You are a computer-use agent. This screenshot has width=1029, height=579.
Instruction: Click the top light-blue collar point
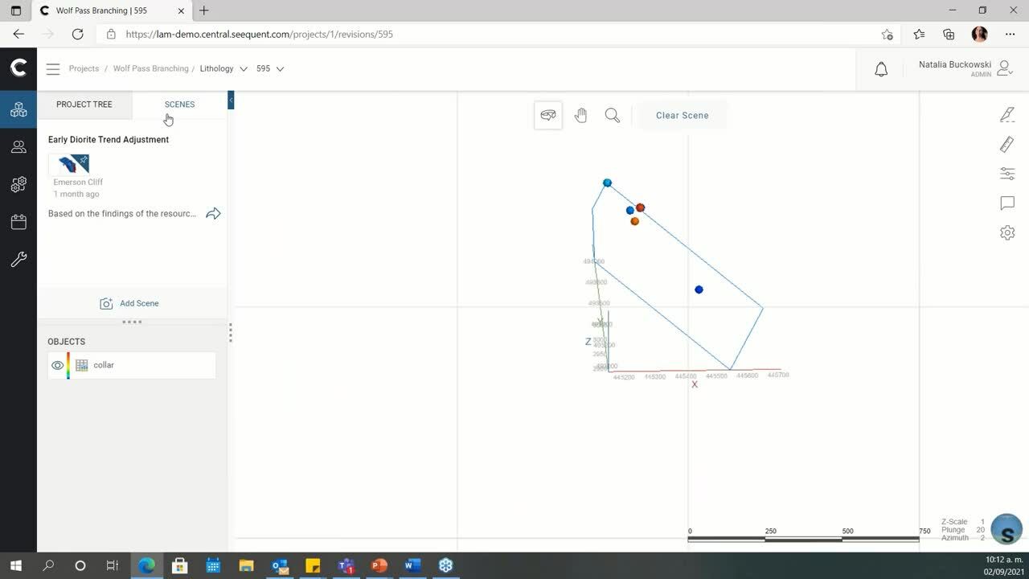(x=607, y=183)
